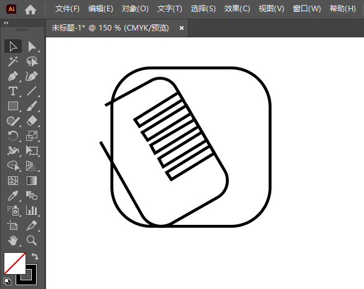
Task: Select the Direct Selection tool
Action: 32,46
